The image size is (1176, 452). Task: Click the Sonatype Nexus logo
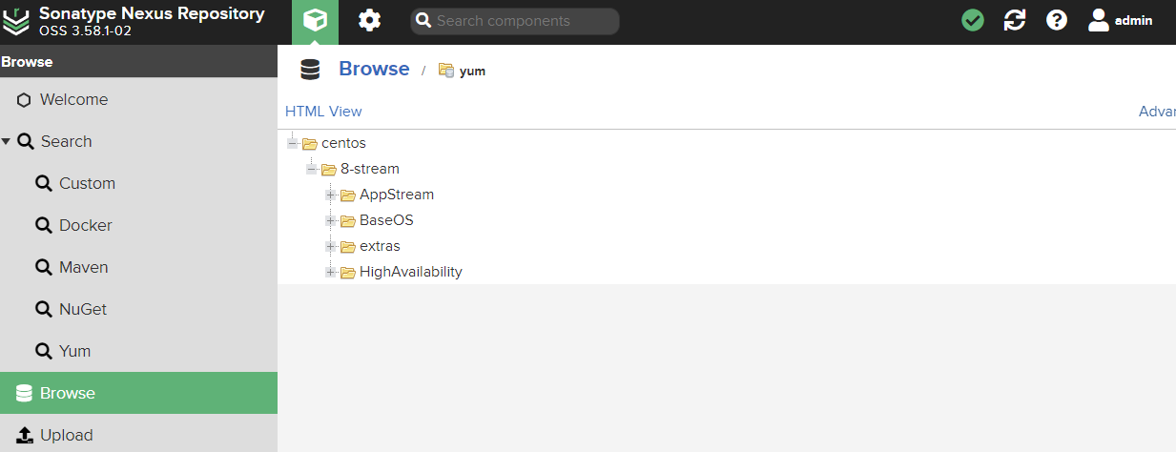point(18,21)
